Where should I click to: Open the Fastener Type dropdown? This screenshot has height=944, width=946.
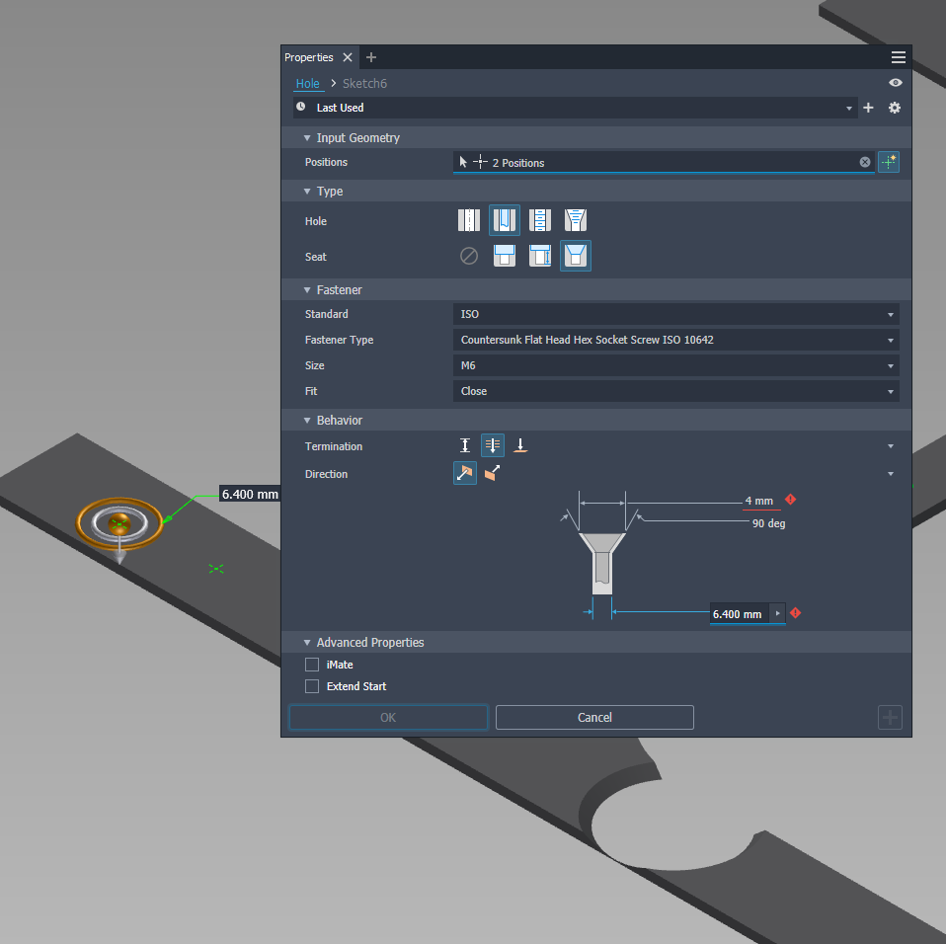675,339
